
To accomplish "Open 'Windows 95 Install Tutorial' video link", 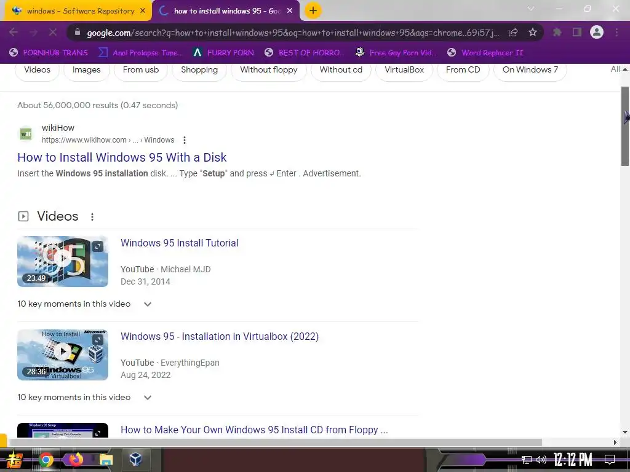I will pos(179,243).
